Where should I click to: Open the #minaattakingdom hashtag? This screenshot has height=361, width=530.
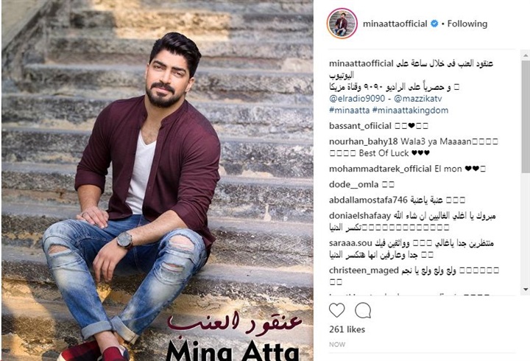[410, 111]
